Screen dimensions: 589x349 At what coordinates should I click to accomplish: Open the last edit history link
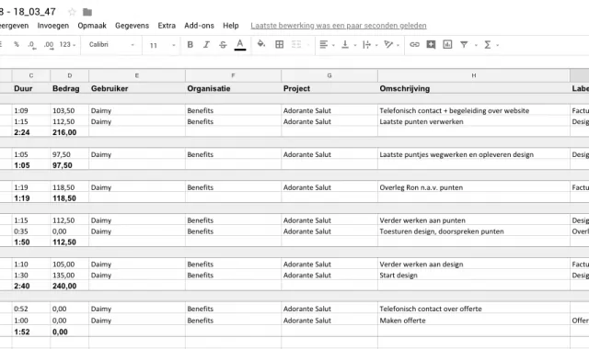[x=339, y=26]
